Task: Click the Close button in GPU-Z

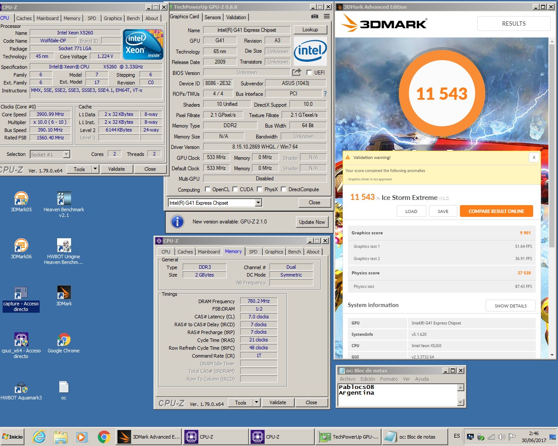Action: (314, 203)
